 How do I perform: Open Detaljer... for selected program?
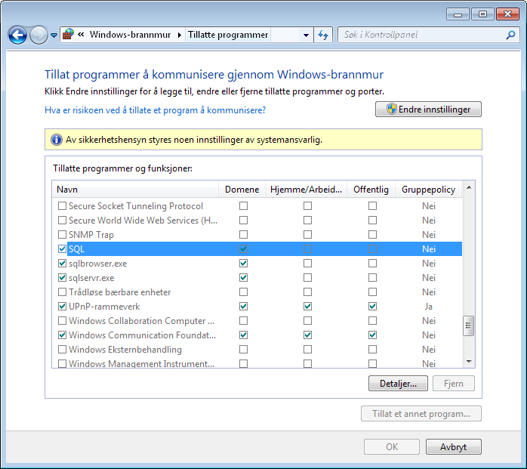coord(399,384)
